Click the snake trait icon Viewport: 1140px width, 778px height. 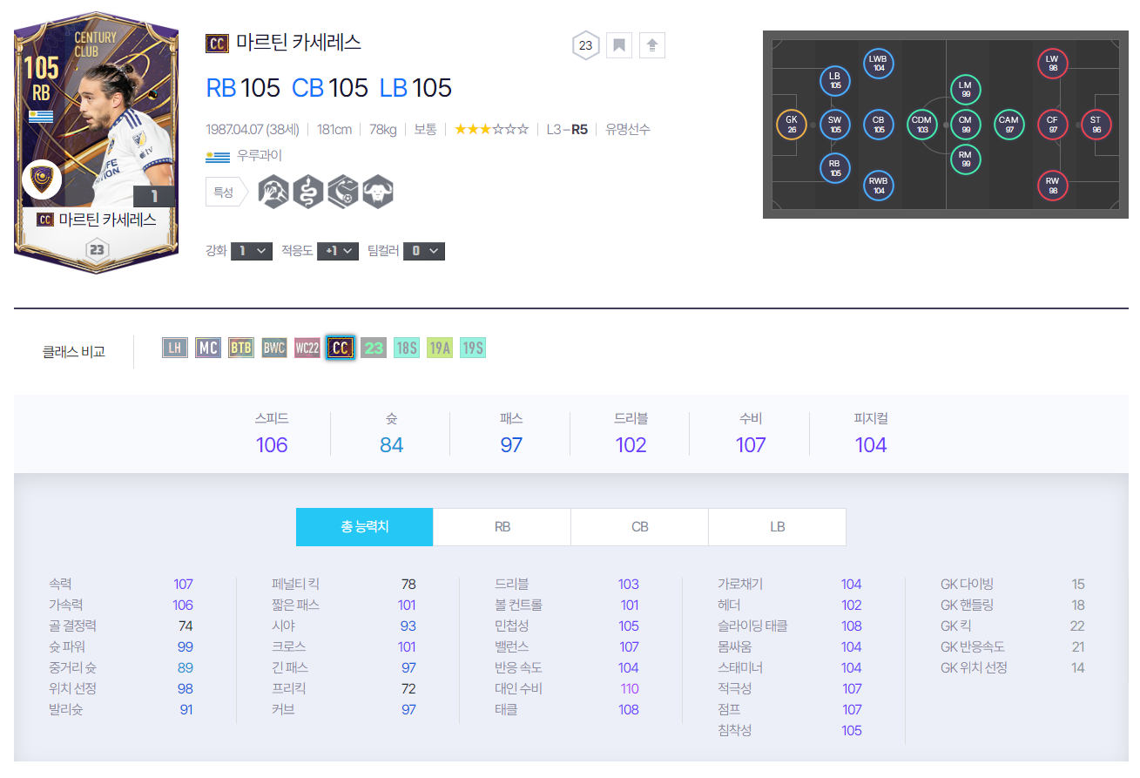pyautogui.click(x=308, y=192)
